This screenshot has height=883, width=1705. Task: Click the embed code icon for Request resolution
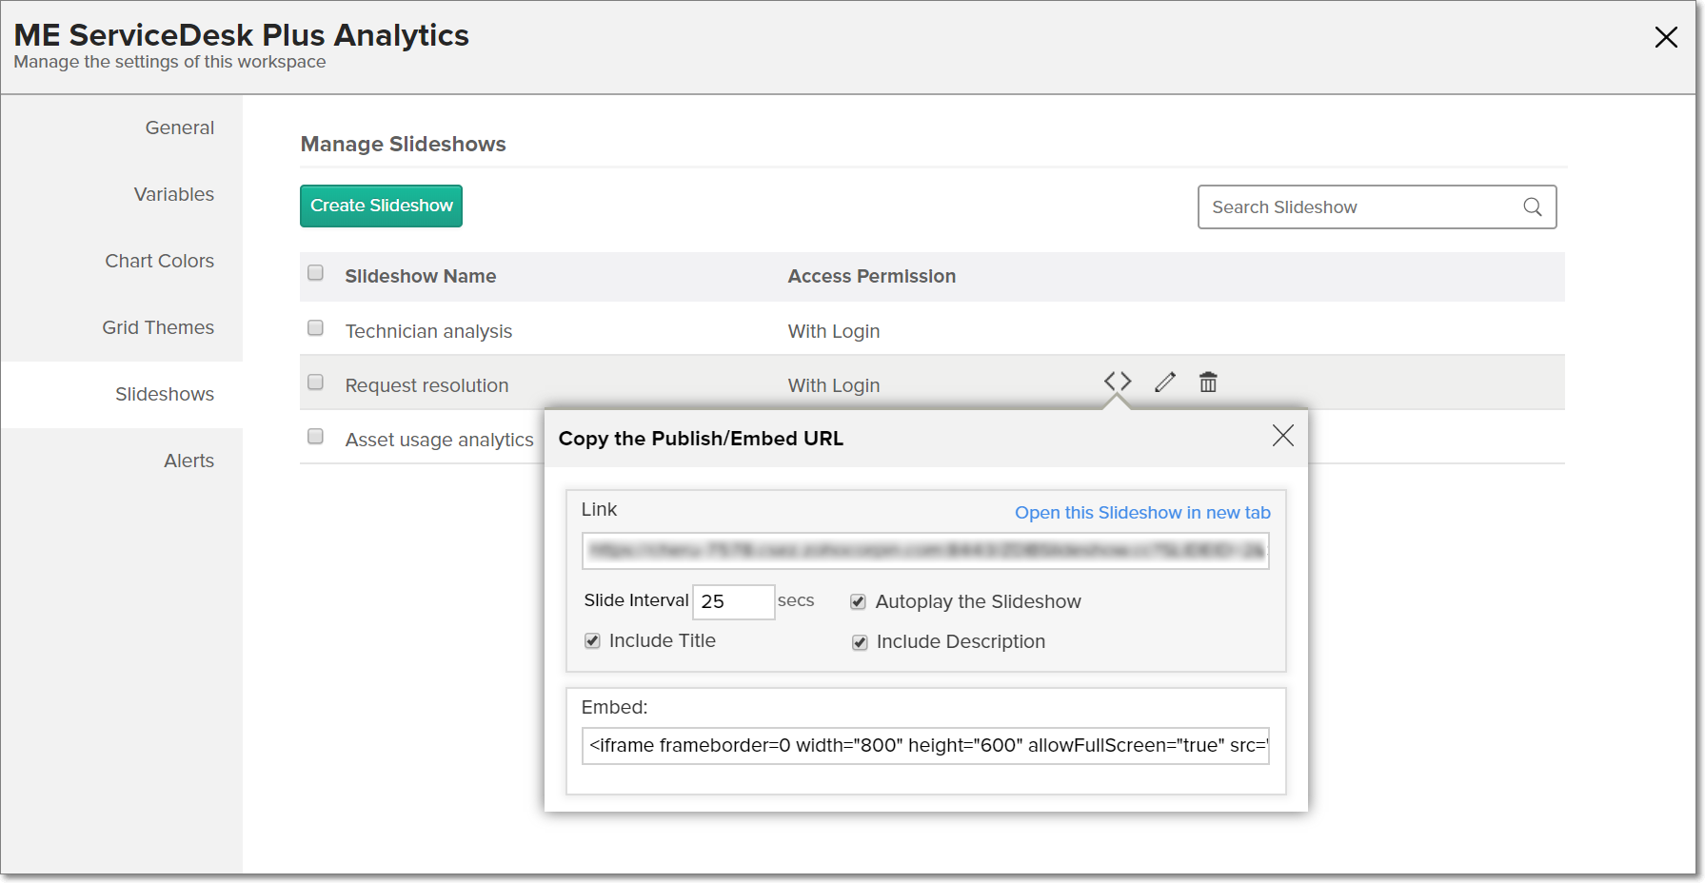pyautogui.click(x=1118, y=382)
